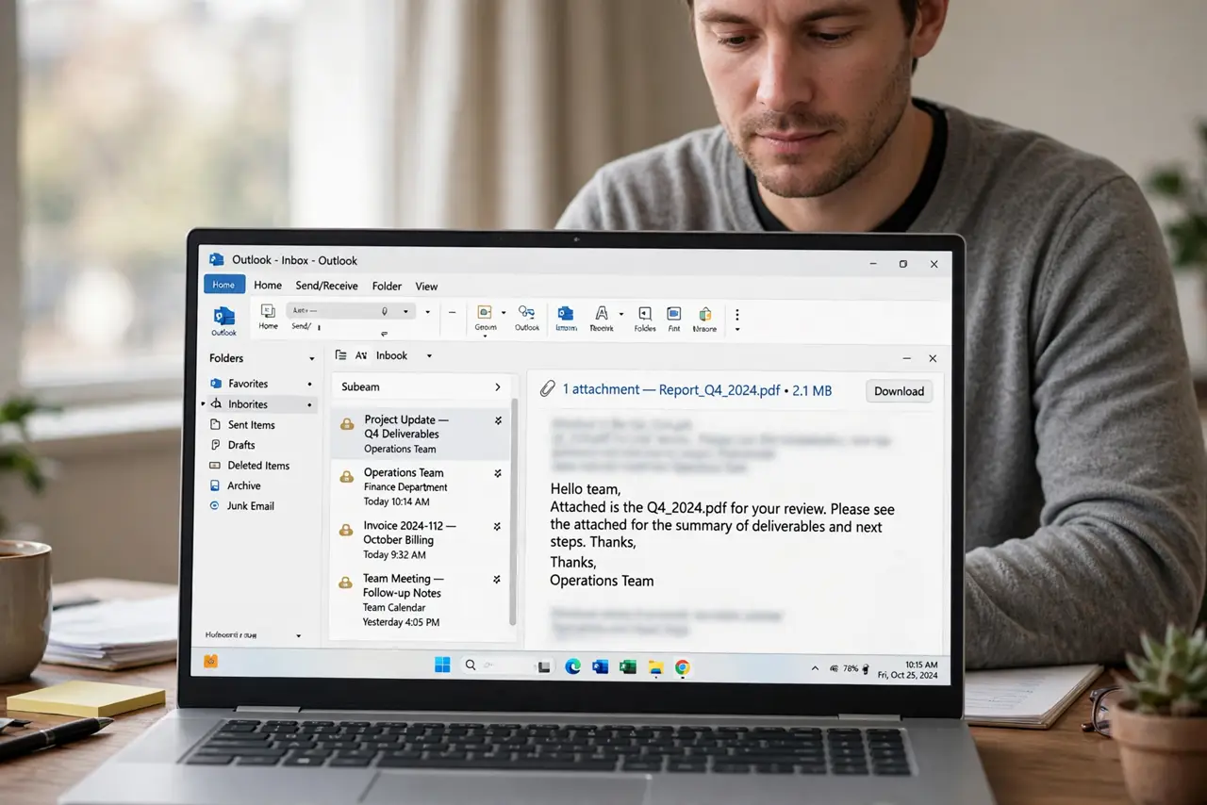1207x805 pixels.
Task: Click the message list scrollbar
Action: click(x=514, y=511)
